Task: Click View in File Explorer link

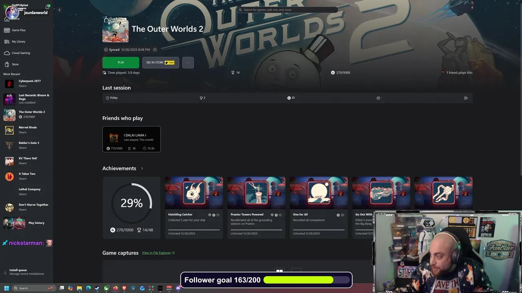Action: point(158,253)
